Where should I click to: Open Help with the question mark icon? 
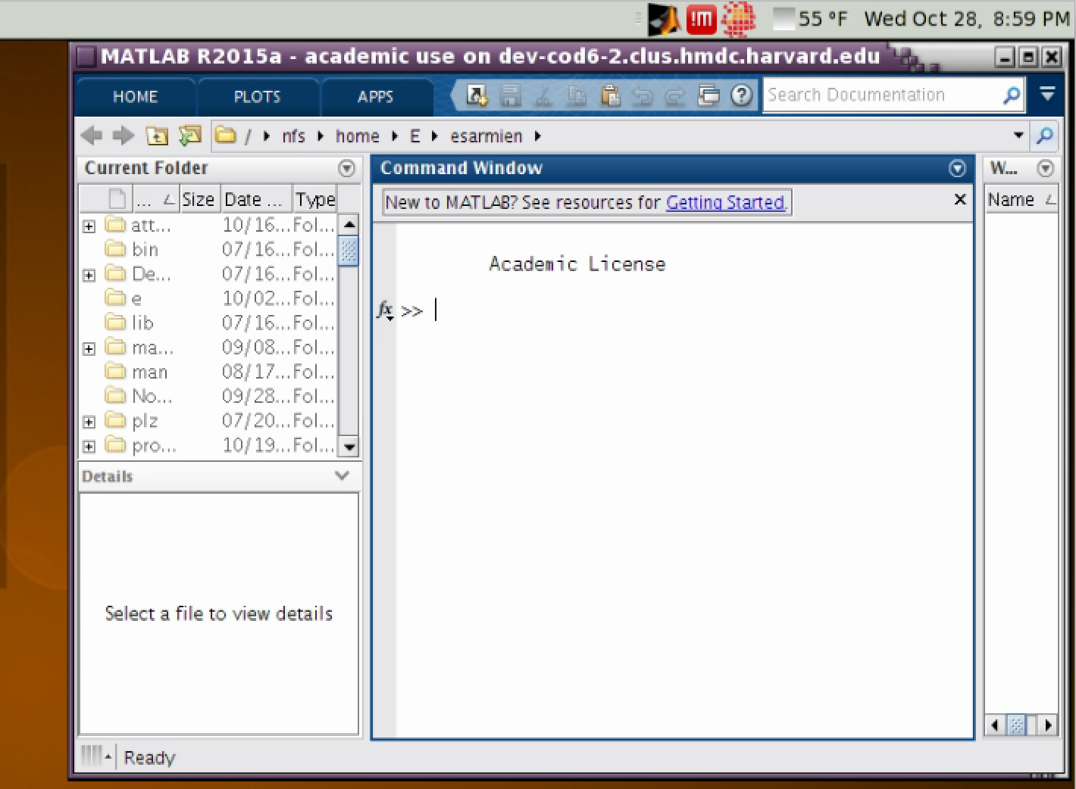[742, 95]
